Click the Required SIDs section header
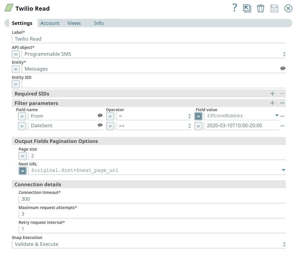 pos(149,93)
